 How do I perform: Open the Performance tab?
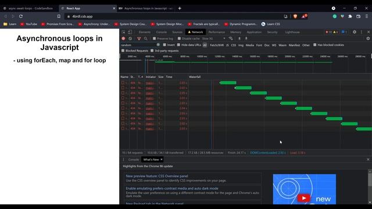[217, 32]
